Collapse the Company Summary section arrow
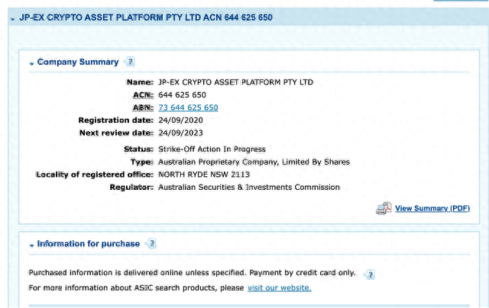The height and width of the screenshot is (308, 489). 32,63
